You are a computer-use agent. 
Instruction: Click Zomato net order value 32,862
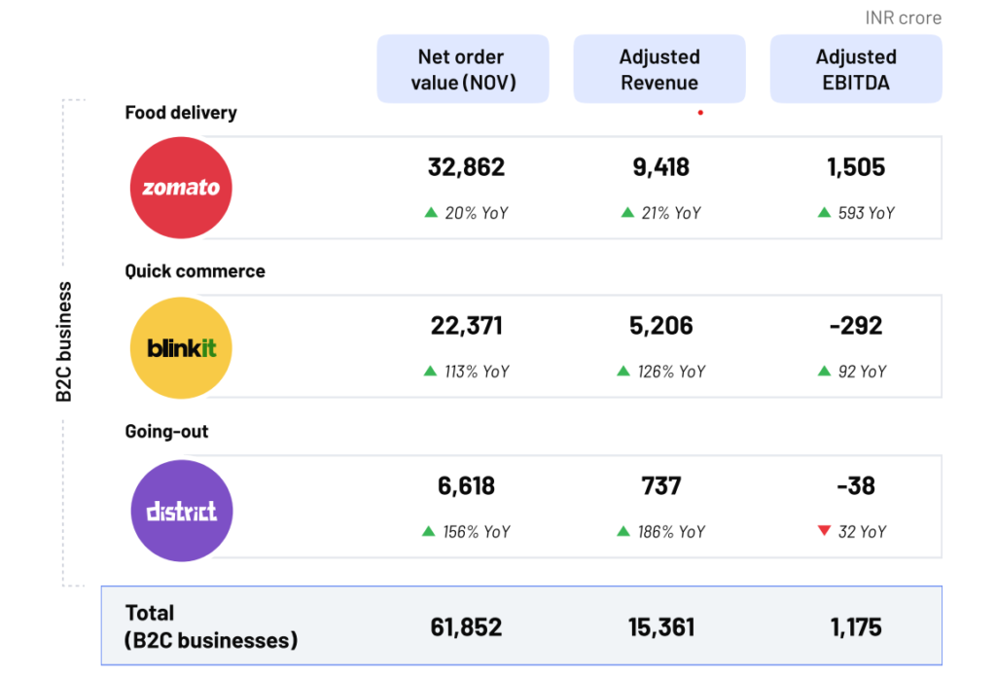click(467, 167)
